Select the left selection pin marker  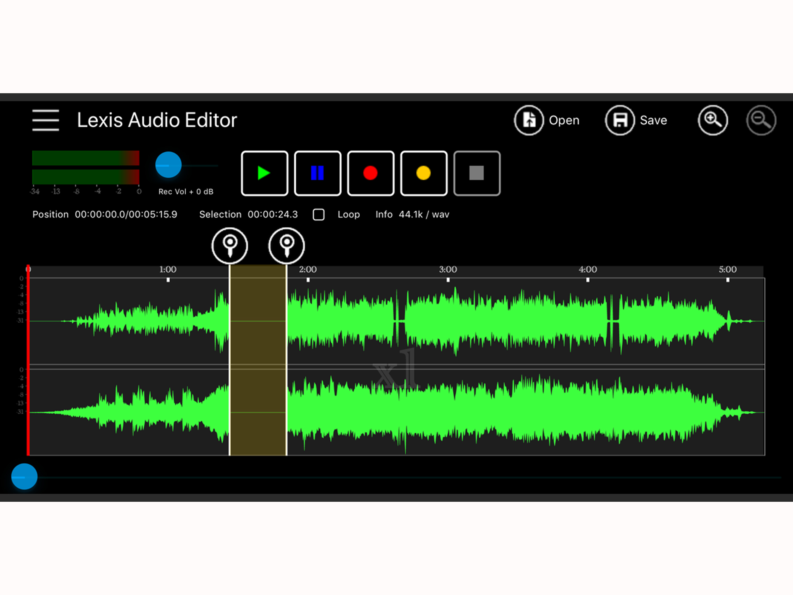point(230,246)
